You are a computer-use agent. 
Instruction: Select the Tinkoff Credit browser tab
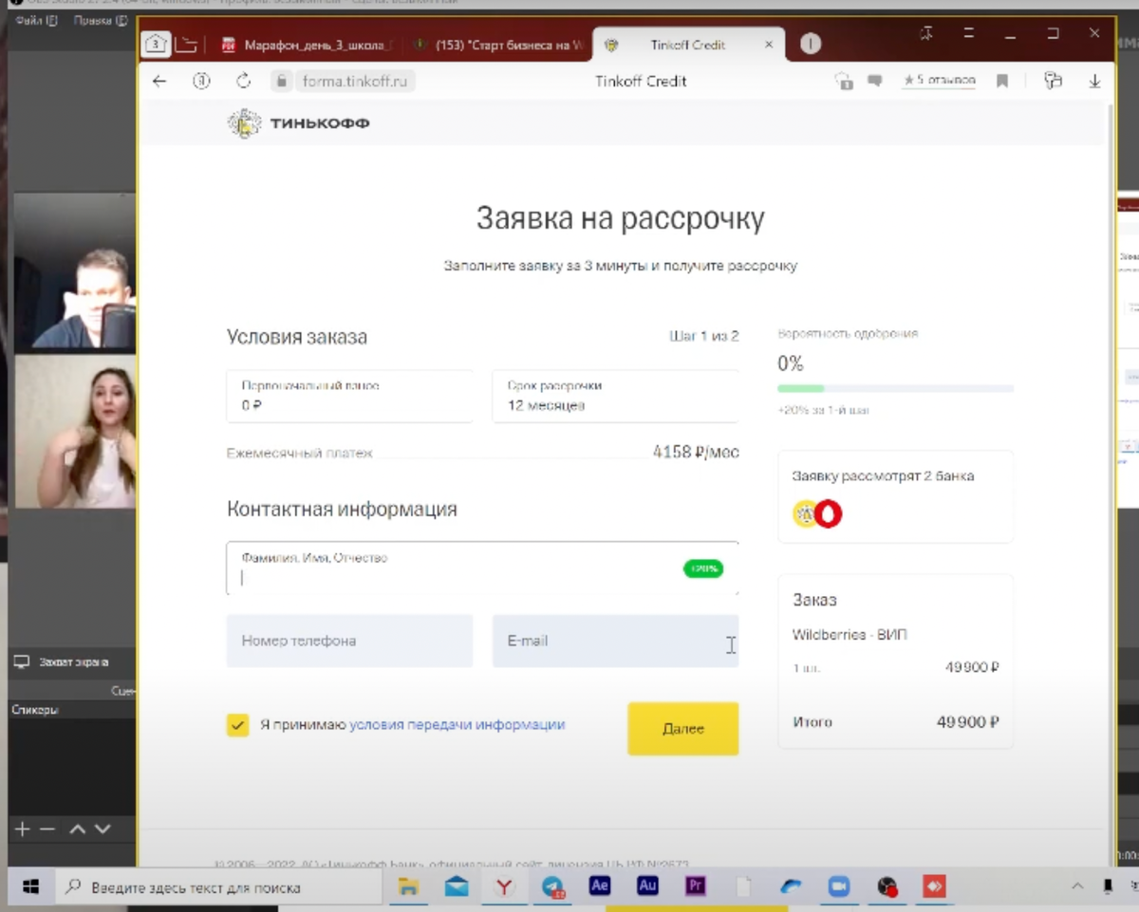[x=688, y=45]
